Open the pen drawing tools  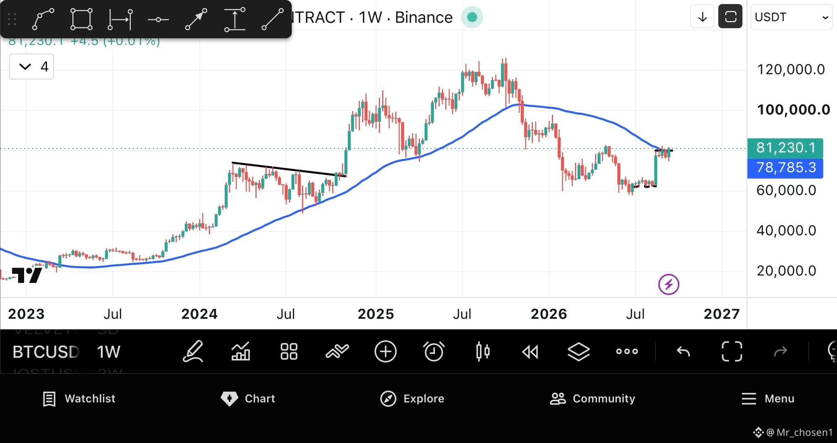tap(193, 351)
